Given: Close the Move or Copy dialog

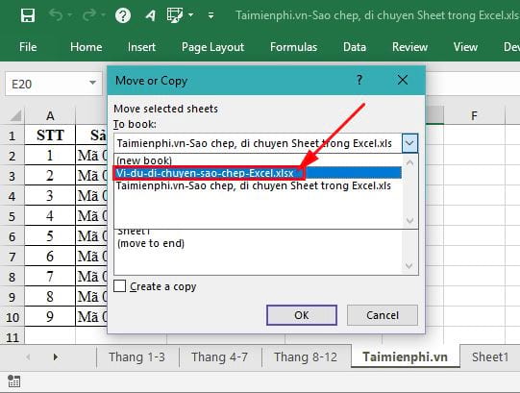Looking at the screenshot, I should click(x=403, y=80).
